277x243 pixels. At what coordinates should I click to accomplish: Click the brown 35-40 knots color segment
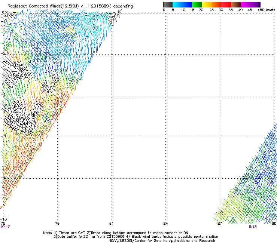[x=236, y=4]
